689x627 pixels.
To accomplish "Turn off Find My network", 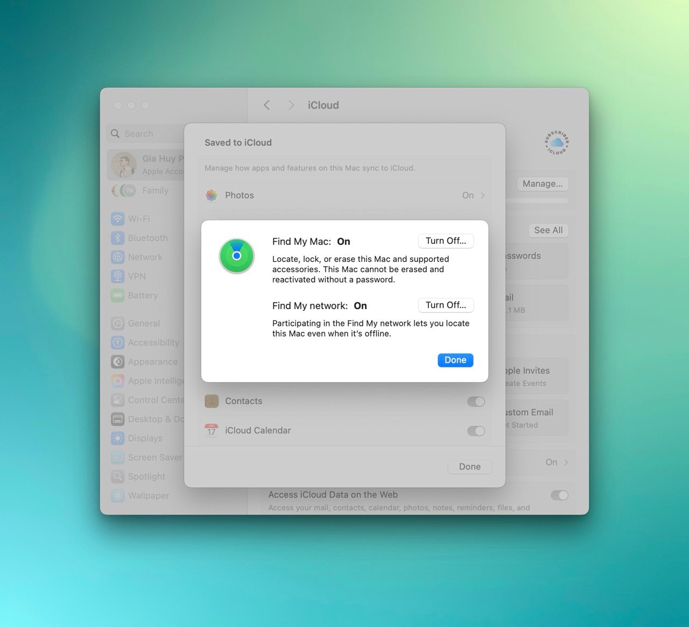I will click(x=446, y=305).
